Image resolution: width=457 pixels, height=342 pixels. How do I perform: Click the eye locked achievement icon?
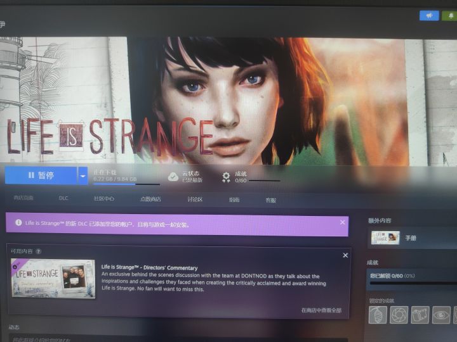[x=441, y=315]
